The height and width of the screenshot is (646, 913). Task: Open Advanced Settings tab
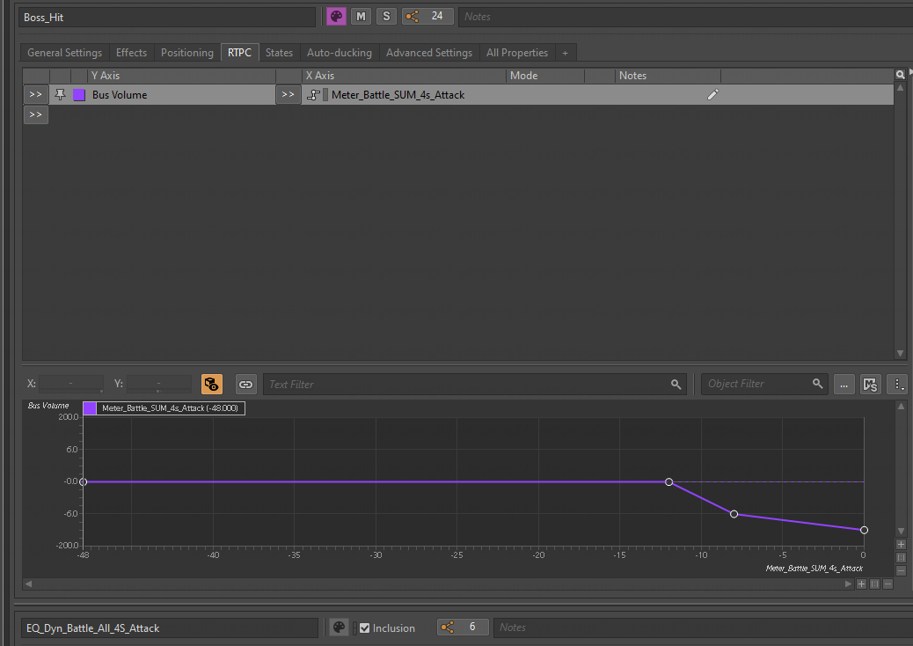pos(429,53)
